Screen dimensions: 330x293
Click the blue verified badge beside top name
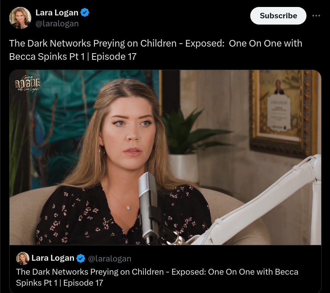click(85, 12)
